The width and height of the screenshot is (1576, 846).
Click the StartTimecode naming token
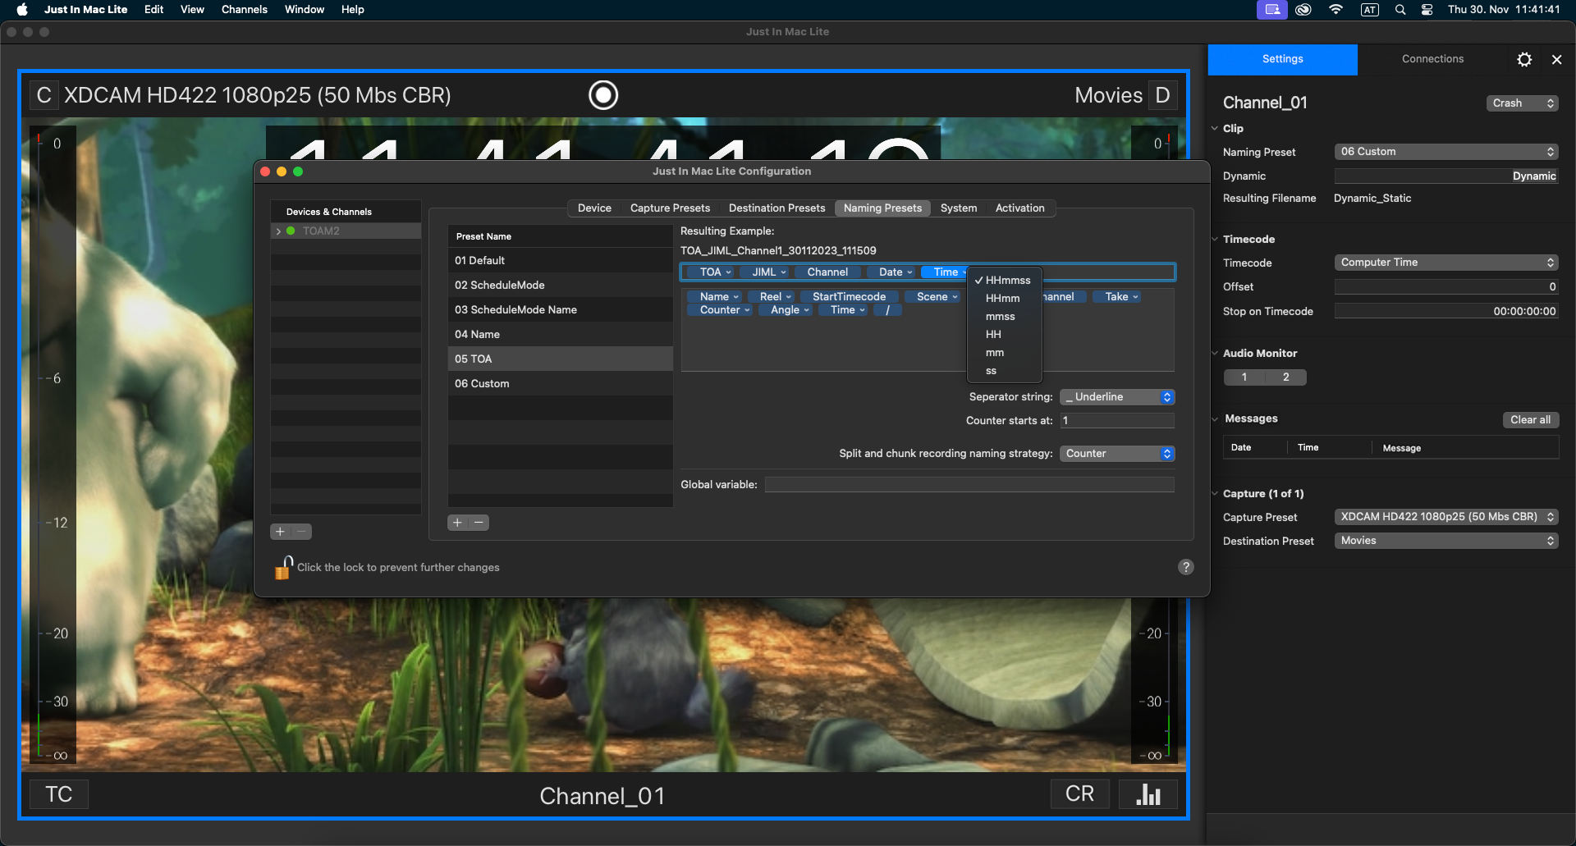(850, 297)
